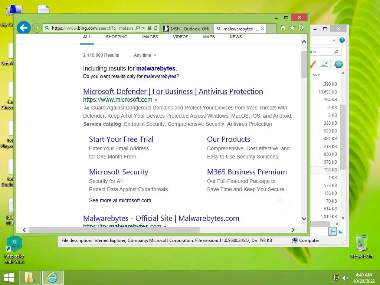Screen dimensions: 380x285
Task: Open the Any time filter dropdown
Action: pos(145,55)
